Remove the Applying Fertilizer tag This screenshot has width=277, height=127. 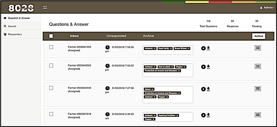point(177,115)
